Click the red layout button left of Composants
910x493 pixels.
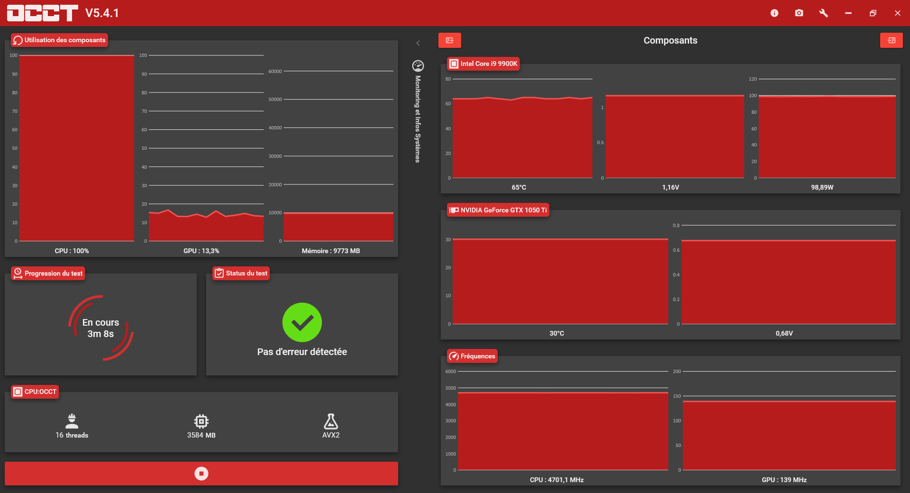[450, 40]
